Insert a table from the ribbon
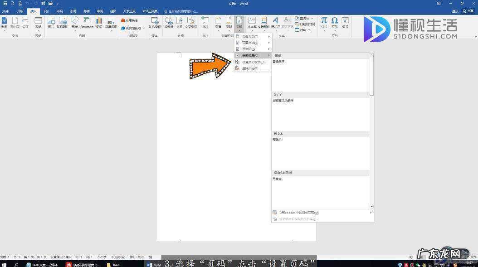This screenshot has height=267, width=478. 38,23
